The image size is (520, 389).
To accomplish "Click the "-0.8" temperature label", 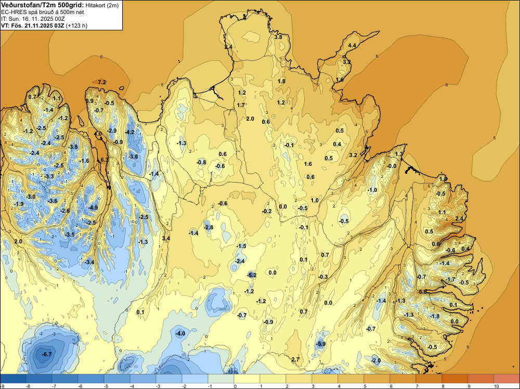I will click(201, 162).
